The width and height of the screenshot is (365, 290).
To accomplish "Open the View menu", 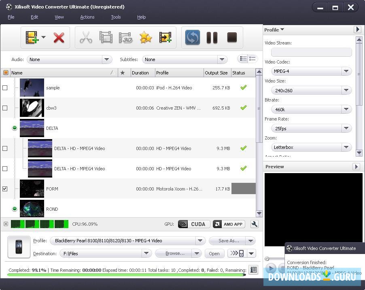I will [x=59, y=17].
